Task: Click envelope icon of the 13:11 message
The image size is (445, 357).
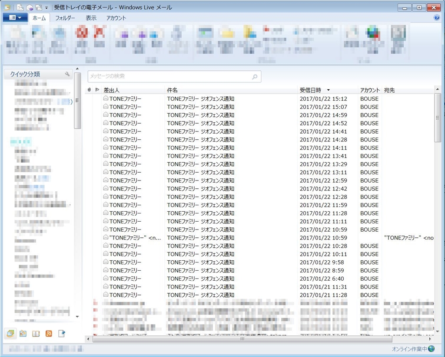Action: click(106, 172)
